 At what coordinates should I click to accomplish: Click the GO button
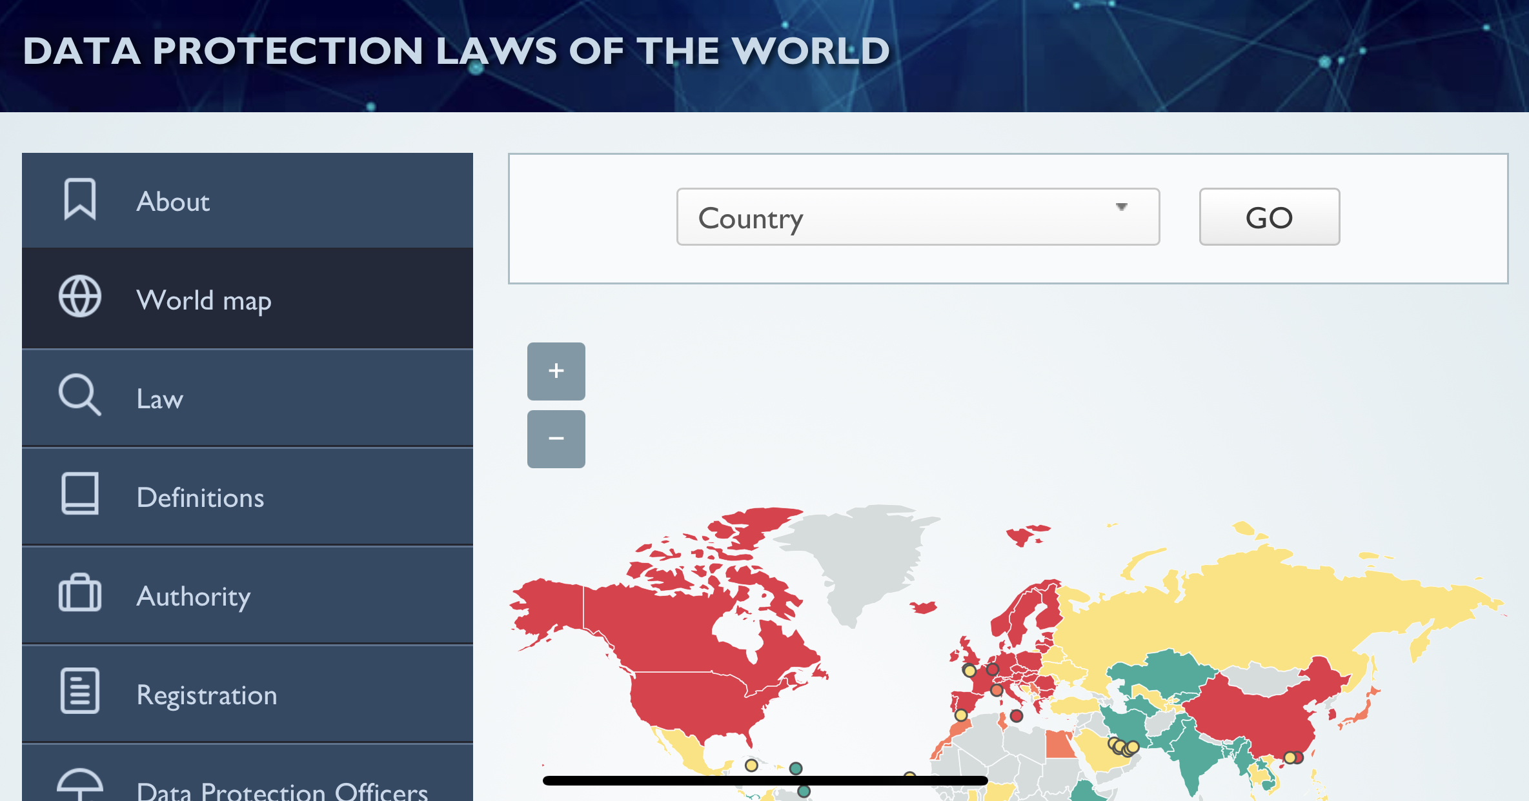point(1269,217)
